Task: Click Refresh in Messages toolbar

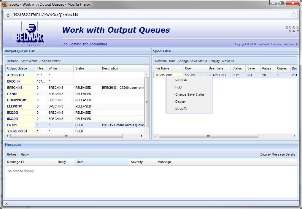Action: click(x=12, y=154)
